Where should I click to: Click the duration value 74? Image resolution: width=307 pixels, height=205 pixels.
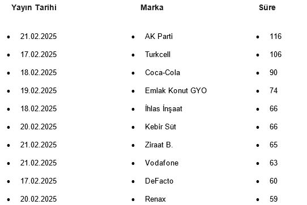[274, 90]
